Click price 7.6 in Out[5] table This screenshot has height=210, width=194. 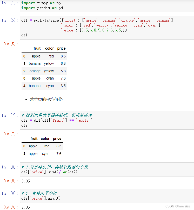[63, 78]
